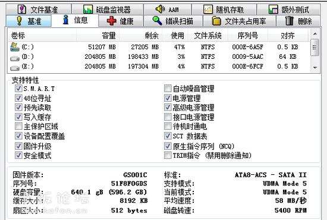Check the TRIM指令 checkbox
The height and width of the screenshot is (220, 327).
pos(168,155)
